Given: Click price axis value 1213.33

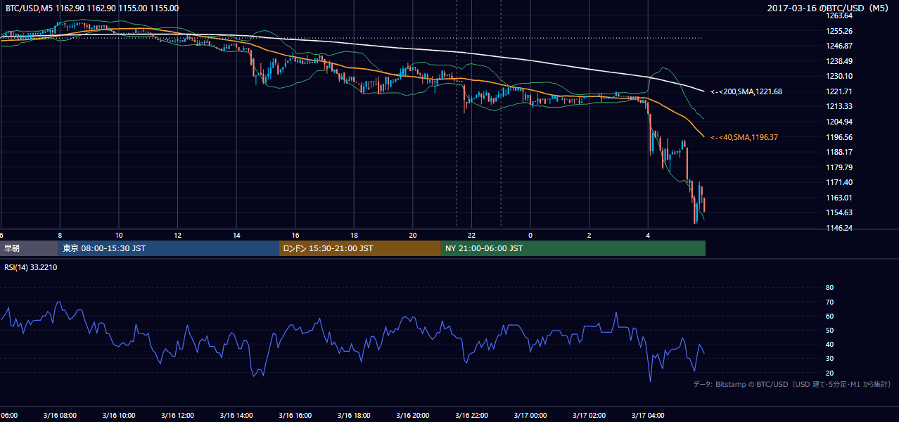Looking at the screenshot, I should click(x=839, y=106).
